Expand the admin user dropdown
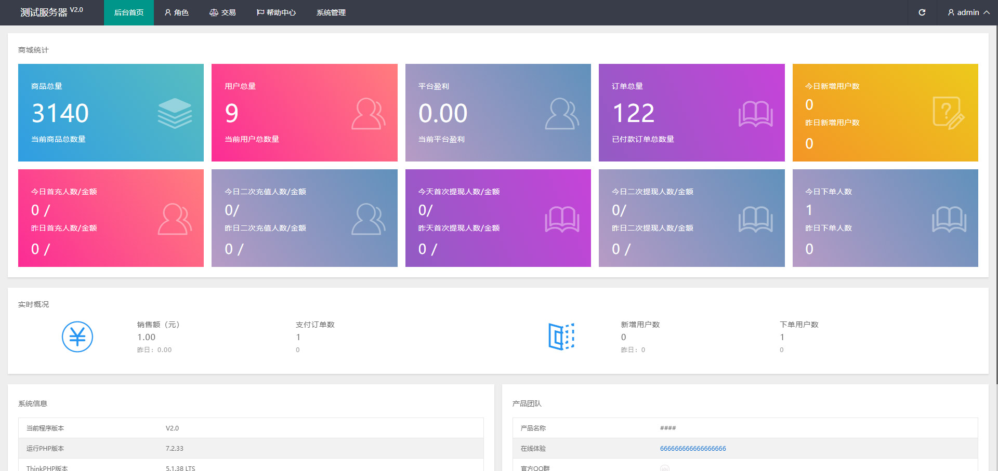This screenshot has width=998, height=471. [968, 12]
